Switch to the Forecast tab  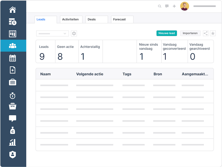[x=119, y=19]
